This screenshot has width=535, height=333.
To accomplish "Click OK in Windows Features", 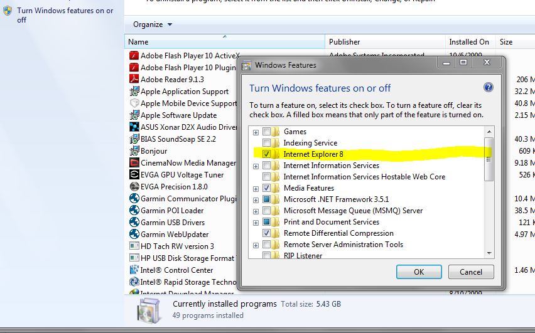I will pyautogui.click(x=419, y=272).
